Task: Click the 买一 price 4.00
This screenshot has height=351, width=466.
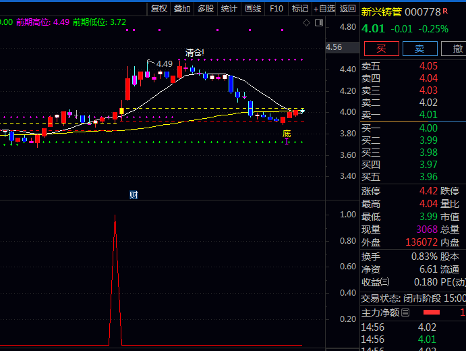Action: pyautogui.click(x=428, y=128)
